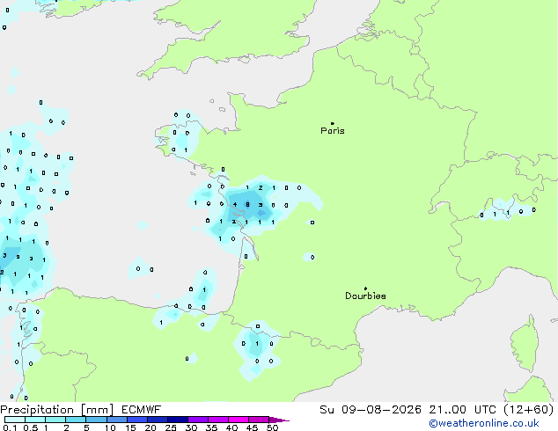Click the Dourbies location dot marker

click(365, 289)
